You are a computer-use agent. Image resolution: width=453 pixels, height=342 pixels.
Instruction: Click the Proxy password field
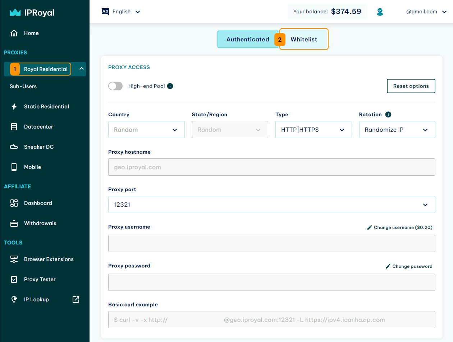pos(272,282)
